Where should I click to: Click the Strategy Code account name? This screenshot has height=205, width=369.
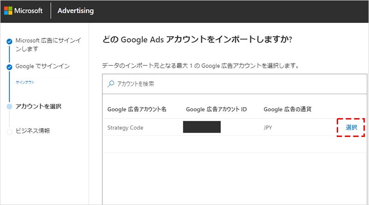(125, 128)
